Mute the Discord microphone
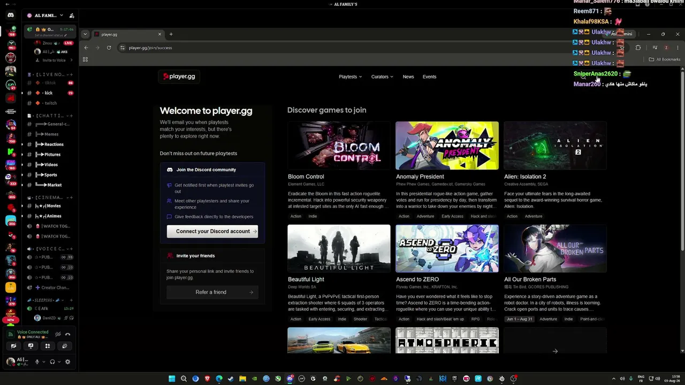The width and height of the screenshot is (685, 385). point(37,362)
